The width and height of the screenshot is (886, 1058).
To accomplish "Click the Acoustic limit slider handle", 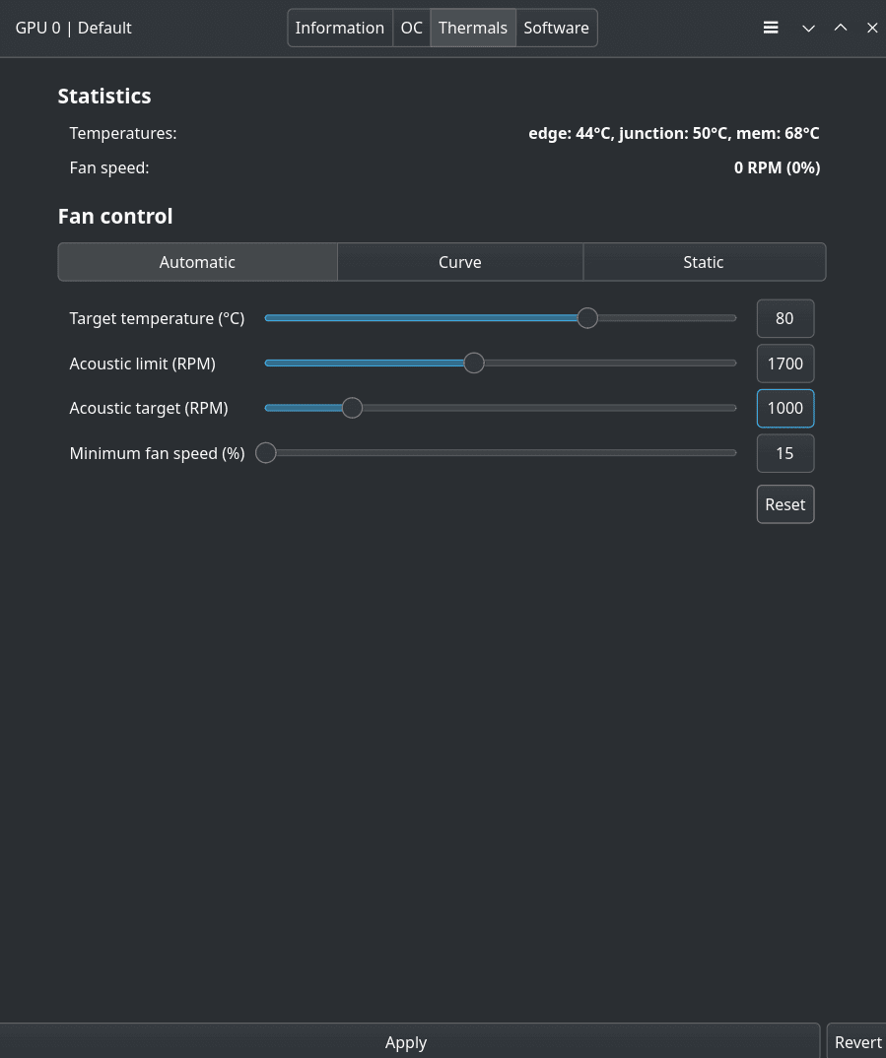I will point(474,364).
